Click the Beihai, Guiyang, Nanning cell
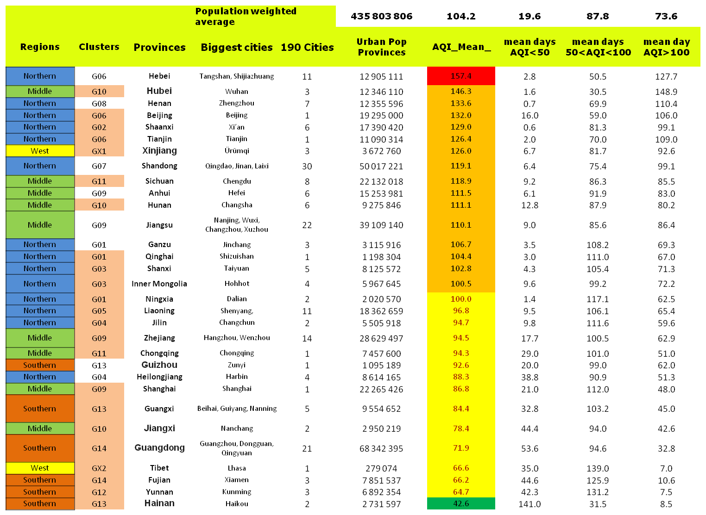Screen dimensions: 706x515 pyautogui.click(x=237, y=408)
